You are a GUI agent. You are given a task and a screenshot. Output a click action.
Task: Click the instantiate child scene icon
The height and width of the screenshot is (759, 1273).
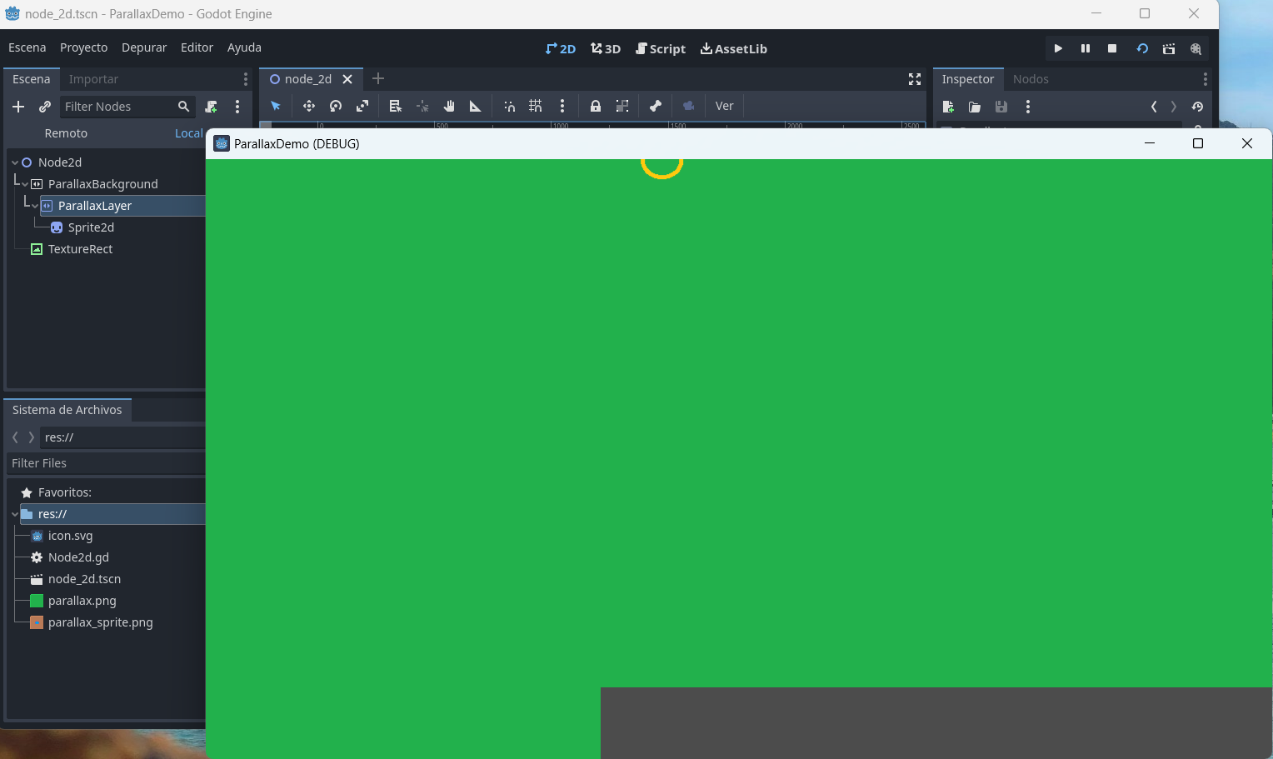tap(45, 107)
